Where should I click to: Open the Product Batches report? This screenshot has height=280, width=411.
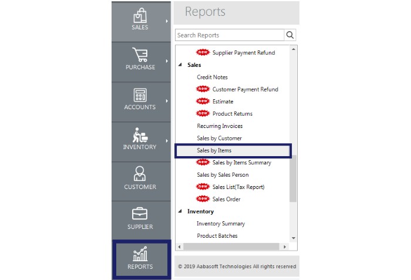(x=217, y=236)
